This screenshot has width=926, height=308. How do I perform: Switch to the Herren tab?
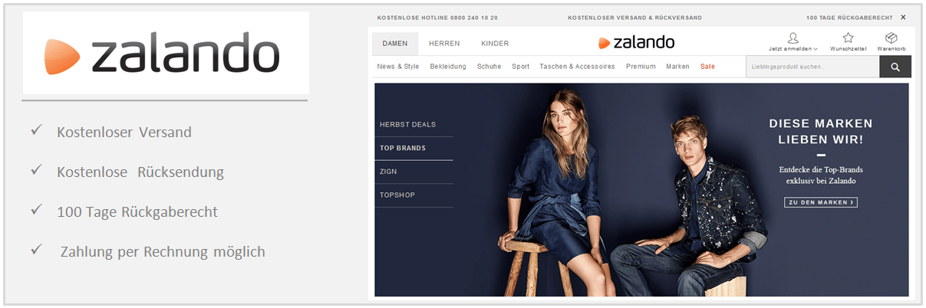click(x=444, y=44)
